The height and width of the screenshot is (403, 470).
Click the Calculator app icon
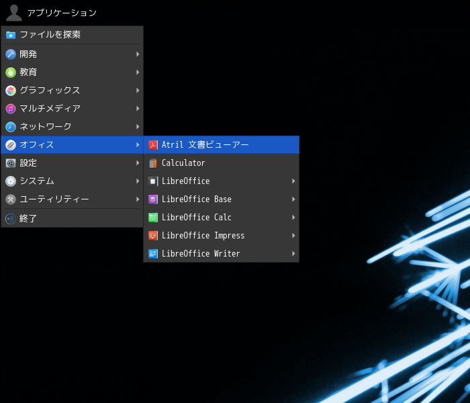coord(153,163)
